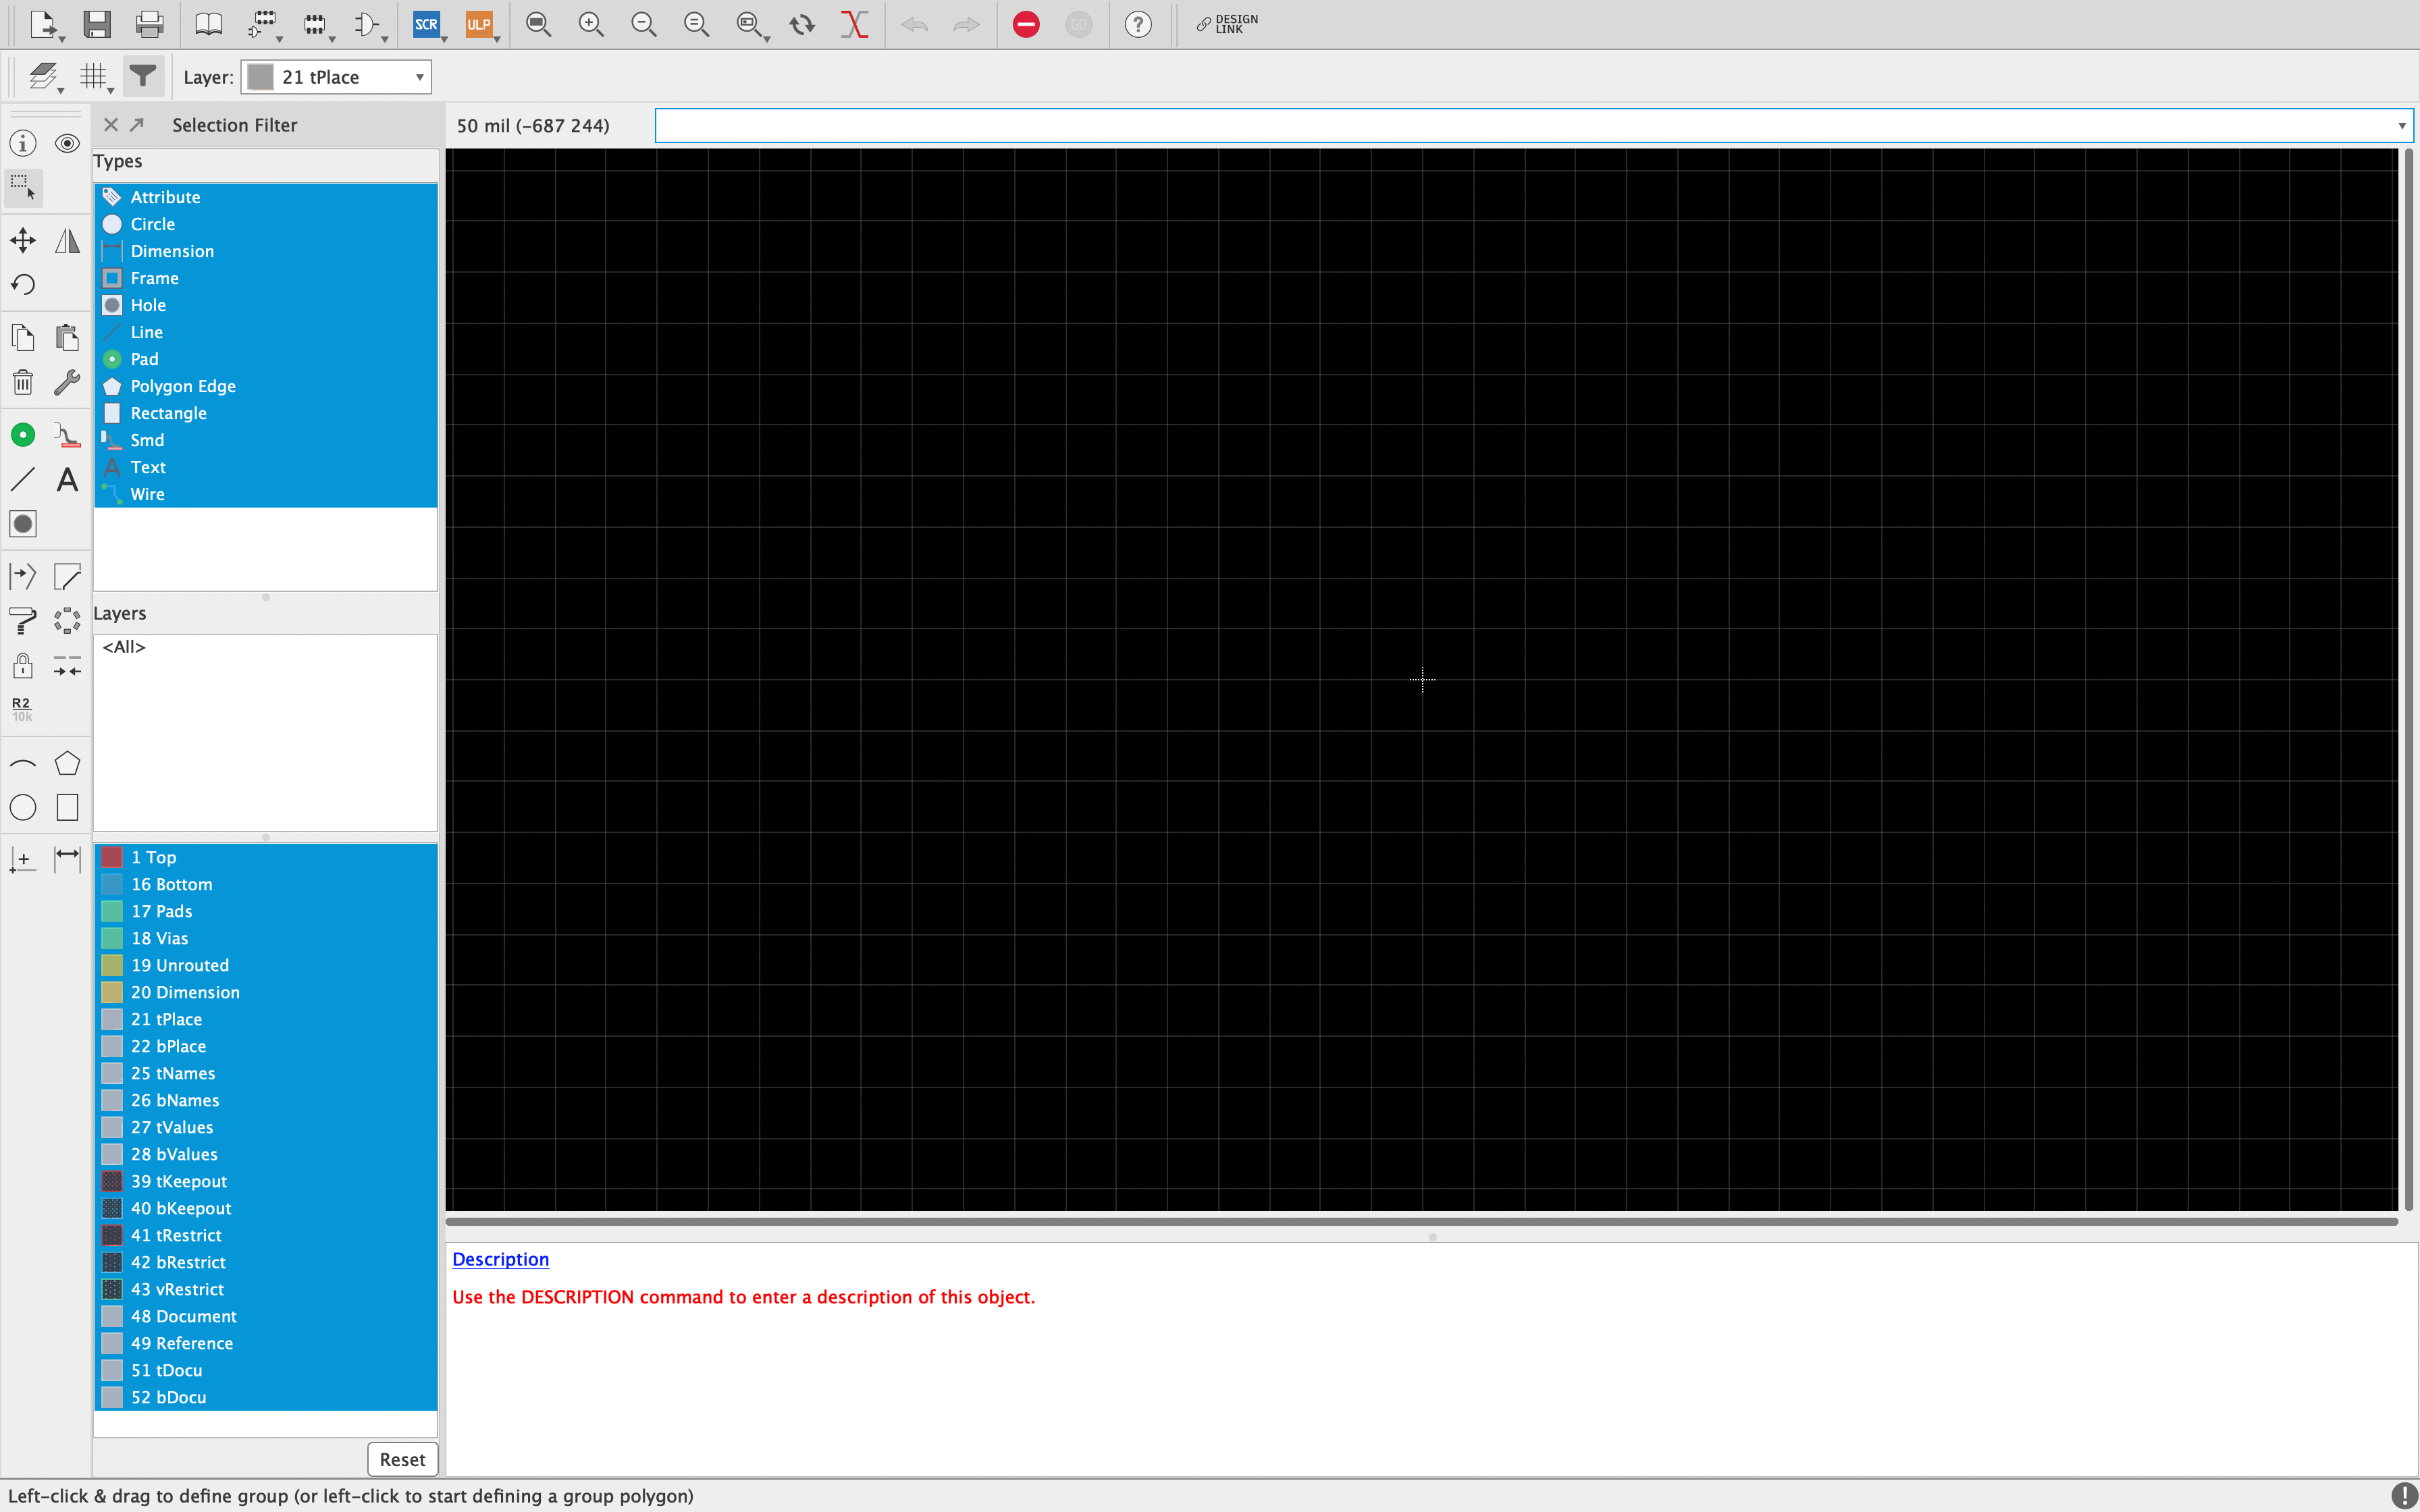Click the Reset button
The width and height of the screenshot is (2420, 1512).
pos(402,1459)
